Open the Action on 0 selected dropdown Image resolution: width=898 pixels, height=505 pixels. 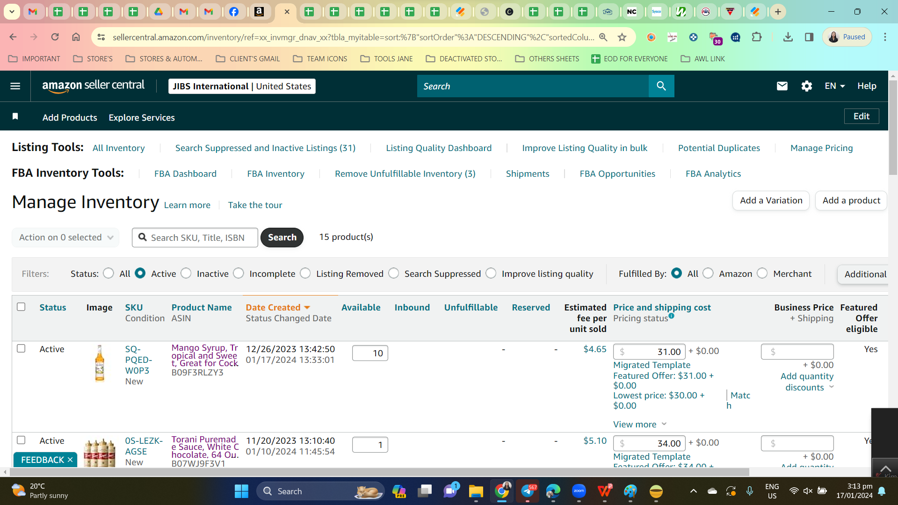coord(65,238)
